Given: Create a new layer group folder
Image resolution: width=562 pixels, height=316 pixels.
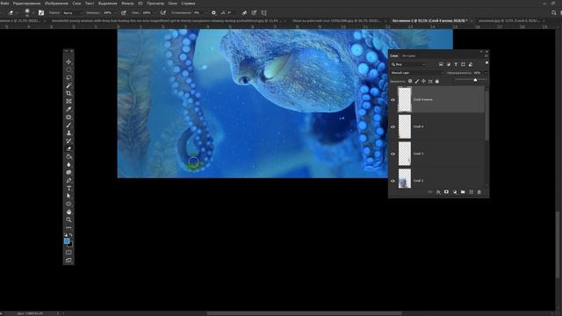Looking at the screenshot, I should tap(463, 192).
